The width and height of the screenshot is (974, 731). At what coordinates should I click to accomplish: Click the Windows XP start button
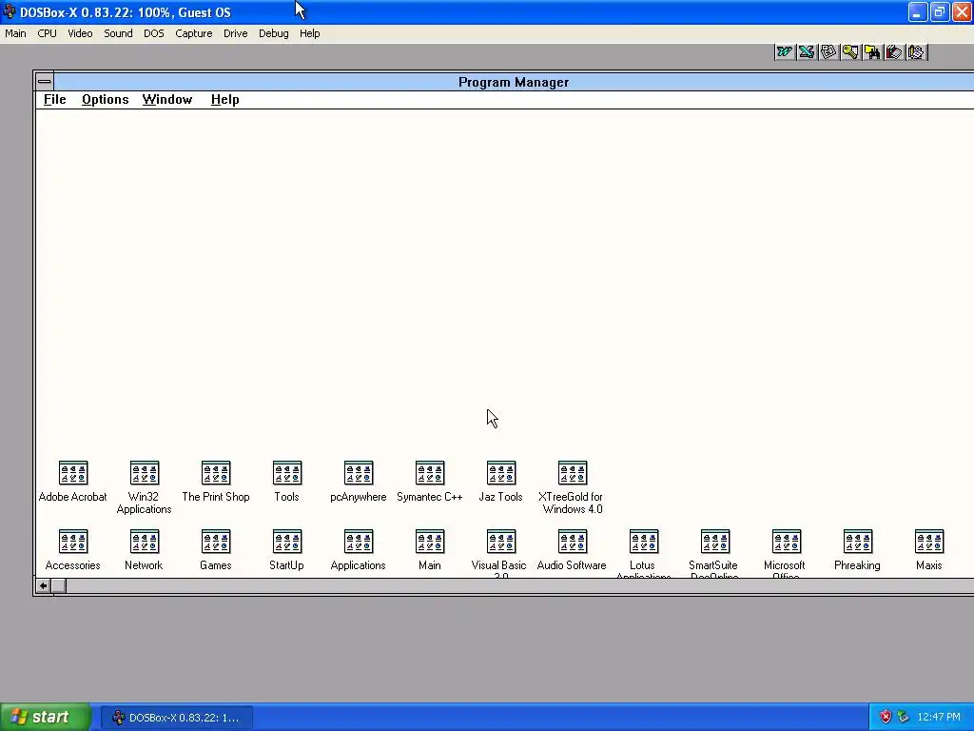[45, 718]
